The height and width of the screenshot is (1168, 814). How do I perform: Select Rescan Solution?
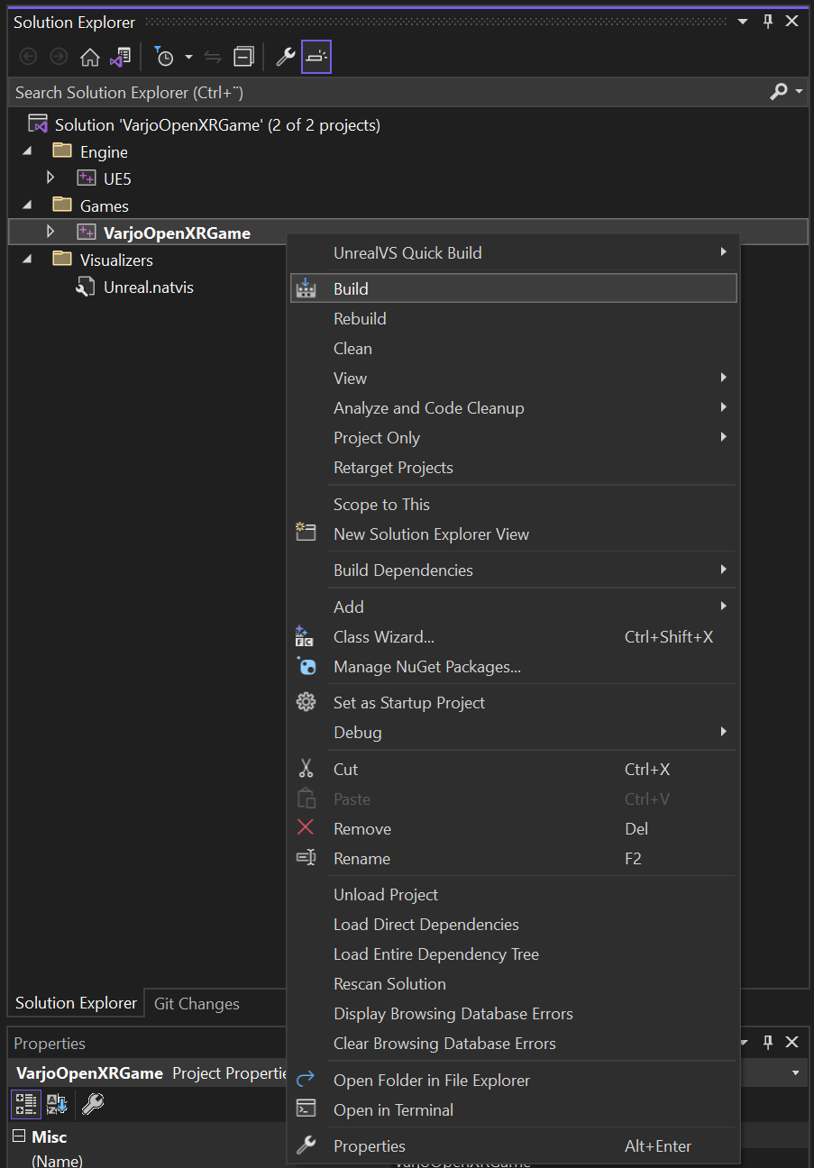513,984
